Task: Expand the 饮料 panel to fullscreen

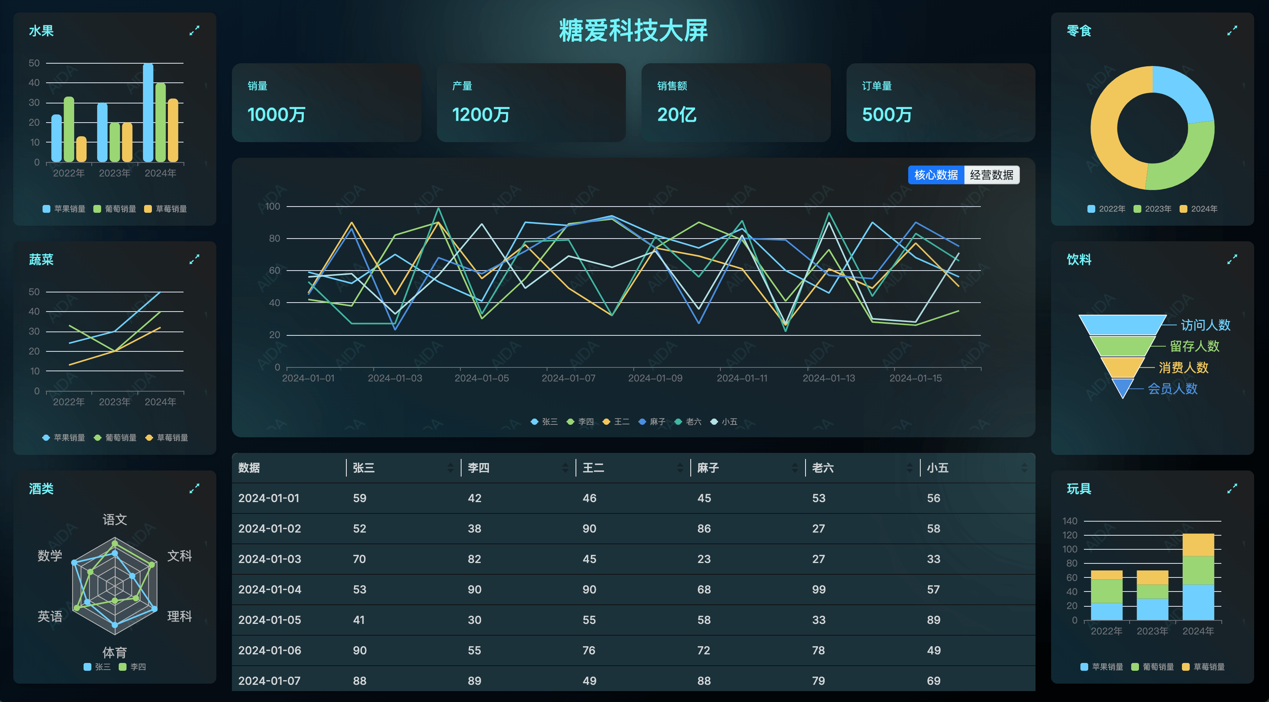Action: pos(1232,259)
